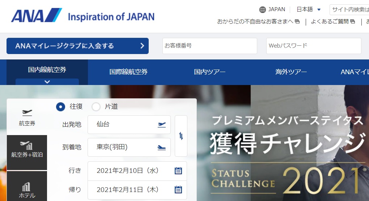Image resolution: width=369 pixels, height=201 pixels.
Task: Open calendar icon for 行き date
Action: (x=178, y=171)
